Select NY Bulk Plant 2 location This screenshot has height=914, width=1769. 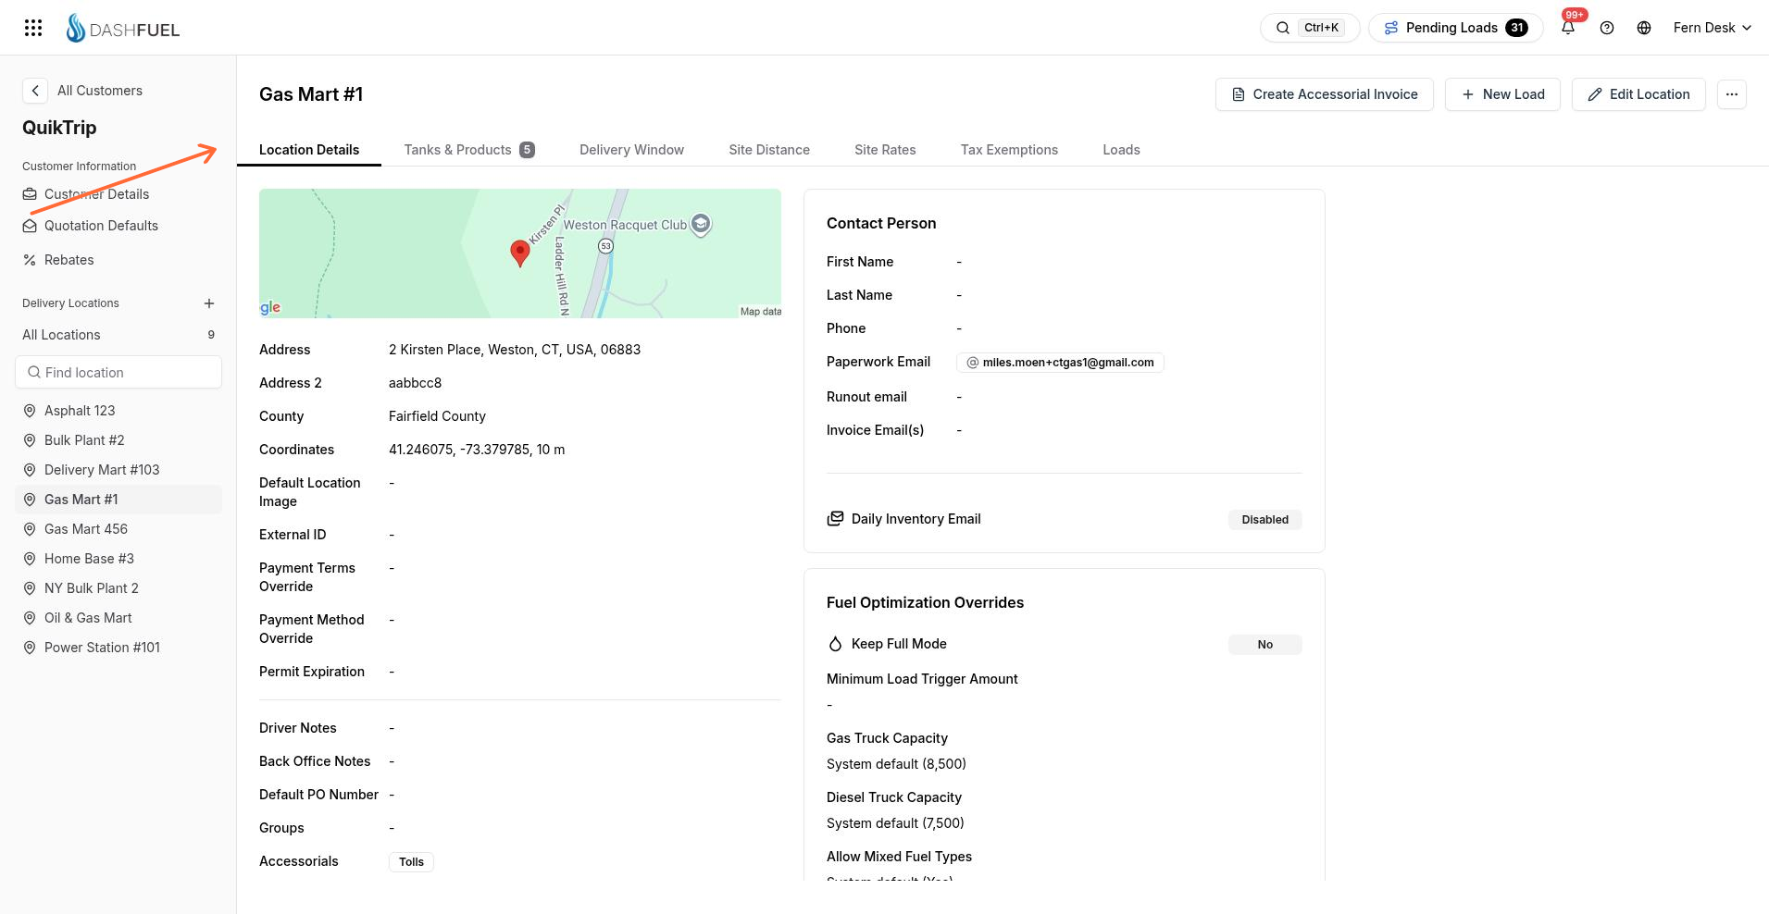coord(118,588)
